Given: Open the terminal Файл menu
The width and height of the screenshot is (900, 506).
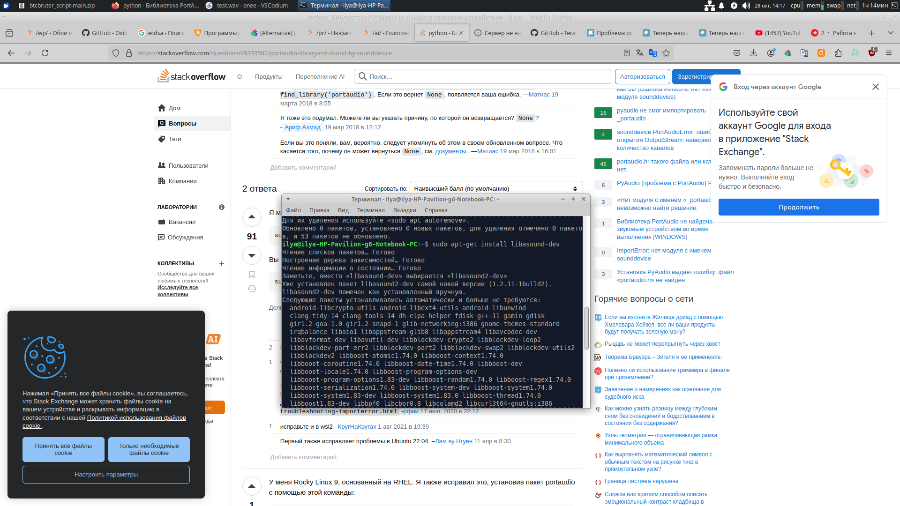Looking at the screenshot, I should click(293, 210).
